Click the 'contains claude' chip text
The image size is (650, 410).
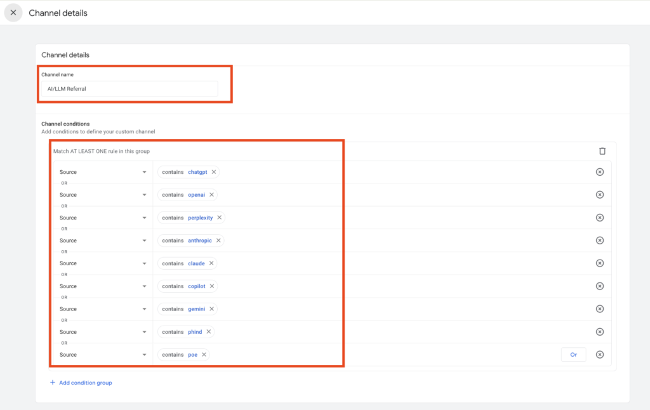183,263
